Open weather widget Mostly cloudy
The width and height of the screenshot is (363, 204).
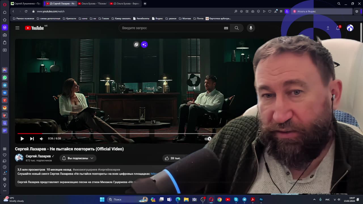click(13, 199)
